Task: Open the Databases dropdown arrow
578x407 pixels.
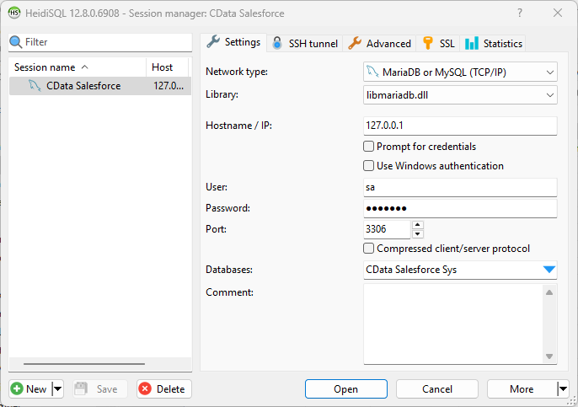Action: (549, 270)
